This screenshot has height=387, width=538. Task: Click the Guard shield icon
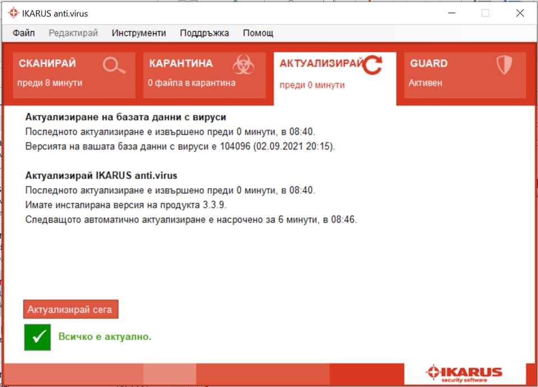click(x=504, y=65)
